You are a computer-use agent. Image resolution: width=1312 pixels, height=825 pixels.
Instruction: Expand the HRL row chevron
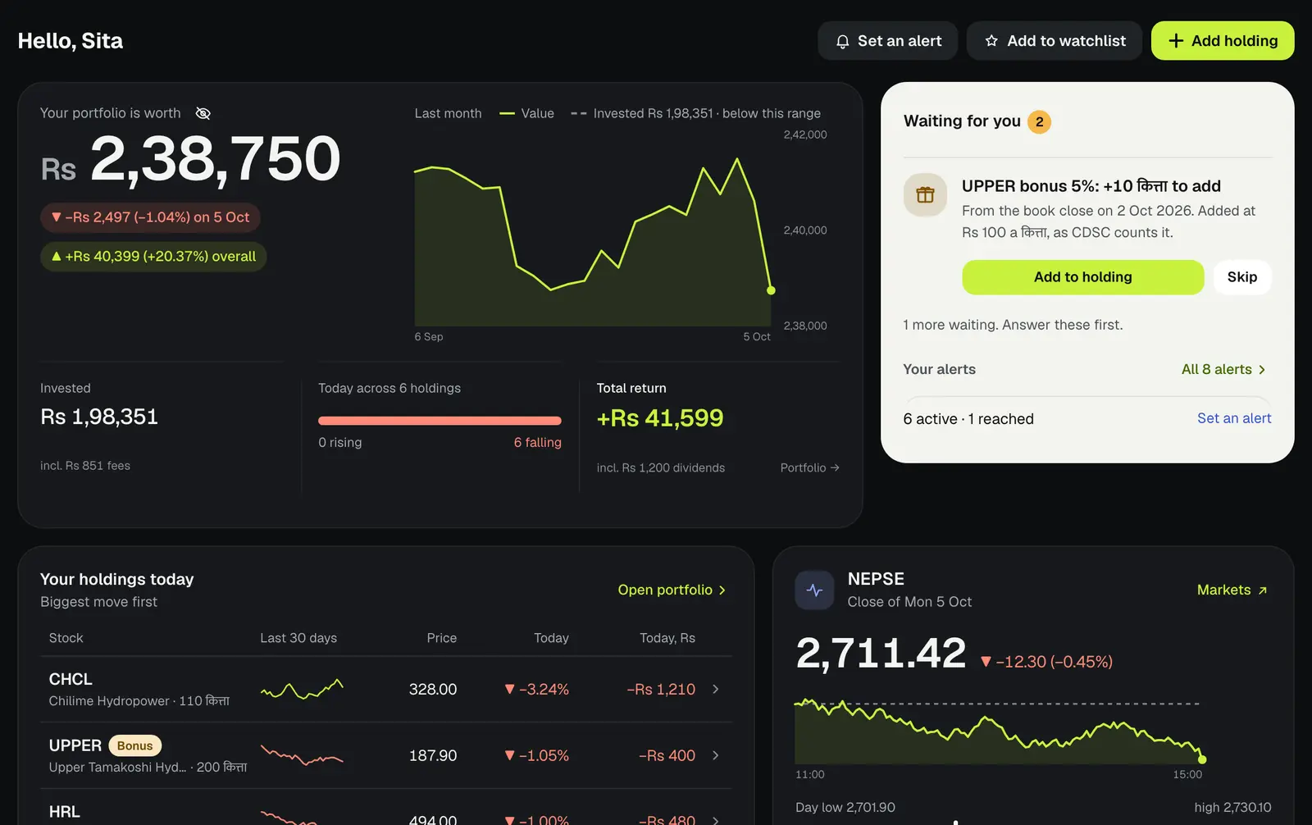coord(716,819)
